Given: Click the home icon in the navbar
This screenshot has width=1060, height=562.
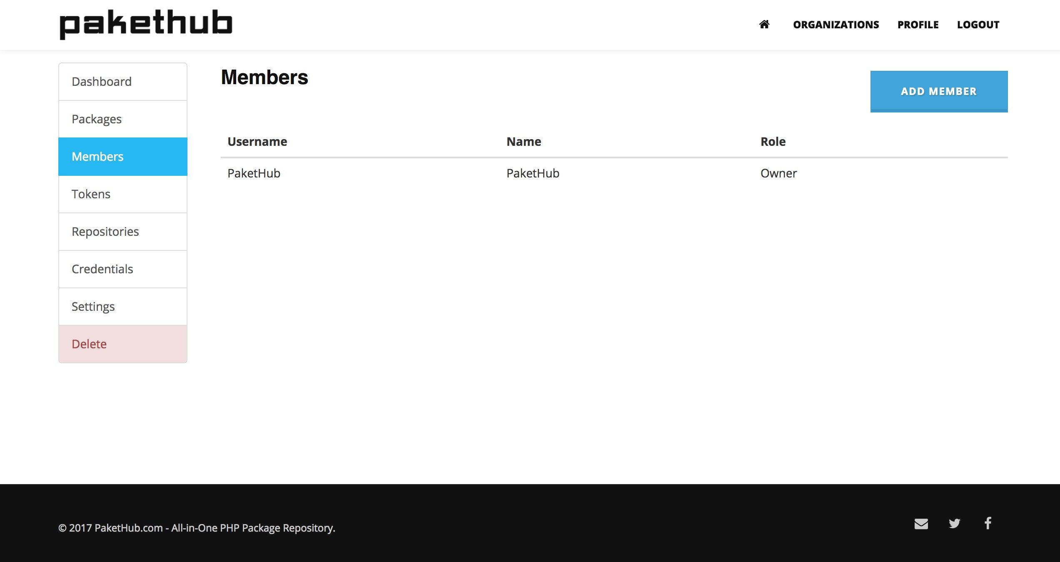Looking at the screenshot, I should [764, 25].
